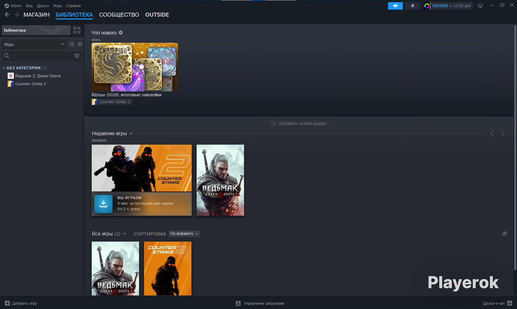
Task: Collapse the Все игры section with the double chevron
Action: click(505, 234)
